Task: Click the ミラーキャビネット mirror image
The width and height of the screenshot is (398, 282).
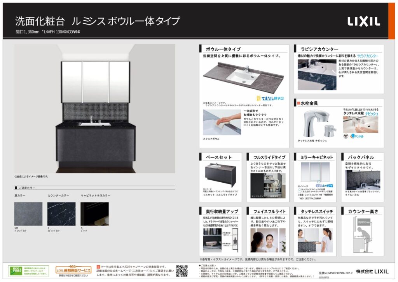Action: (315, 170)
